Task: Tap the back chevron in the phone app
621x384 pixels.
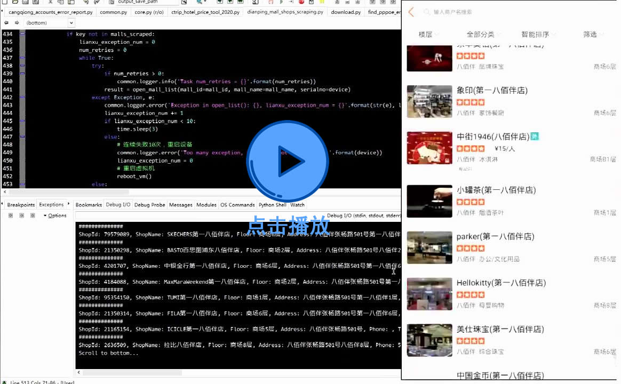Action: tap(411, 12)
